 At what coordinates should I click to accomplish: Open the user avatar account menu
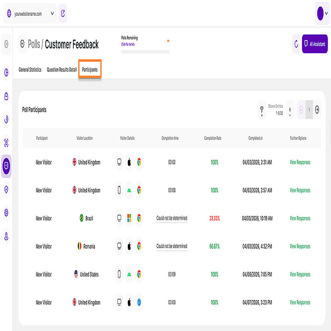click(322, 13)
